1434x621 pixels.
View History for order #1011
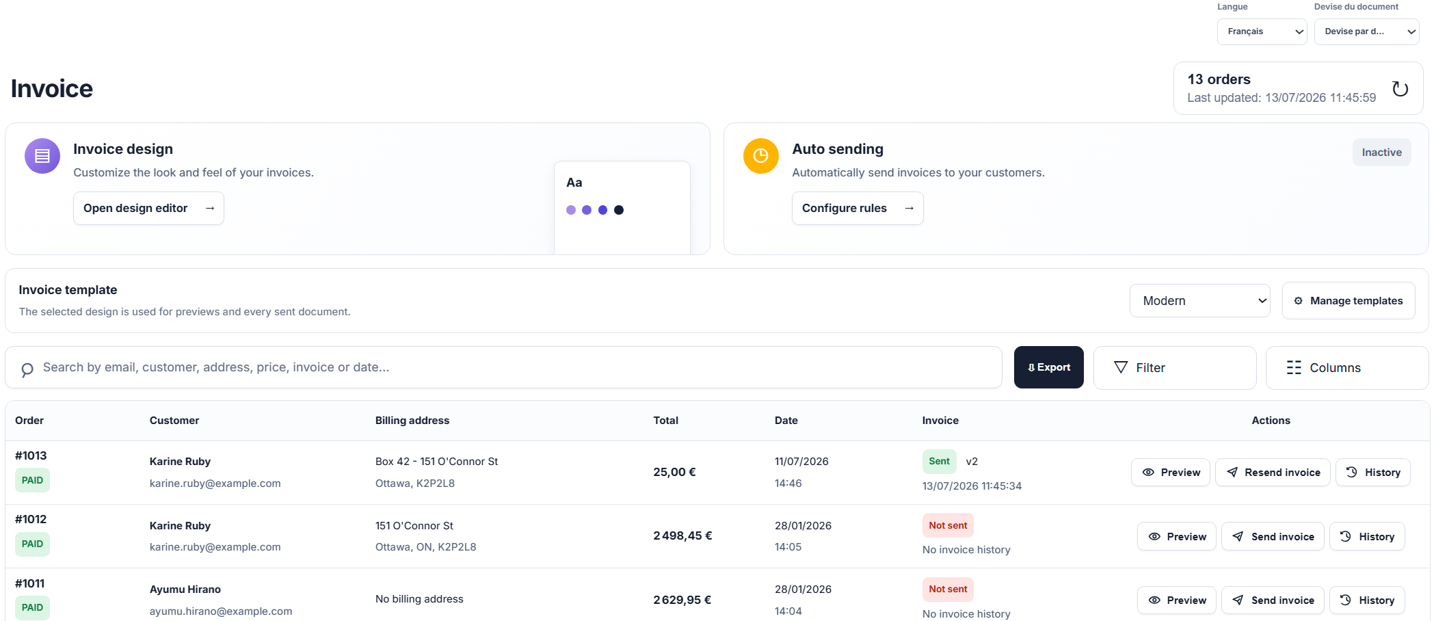(x=1366, y=600)
